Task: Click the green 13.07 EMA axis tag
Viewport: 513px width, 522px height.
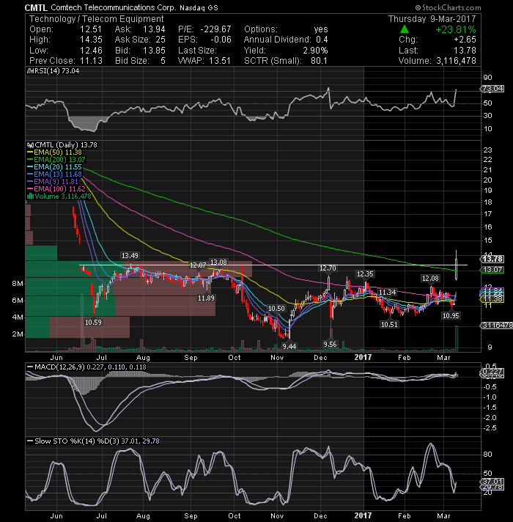Action: tap(492, 270)
